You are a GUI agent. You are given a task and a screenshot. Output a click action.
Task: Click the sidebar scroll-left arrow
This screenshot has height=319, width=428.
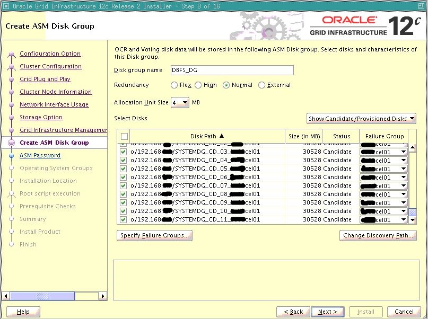(6, 296)
